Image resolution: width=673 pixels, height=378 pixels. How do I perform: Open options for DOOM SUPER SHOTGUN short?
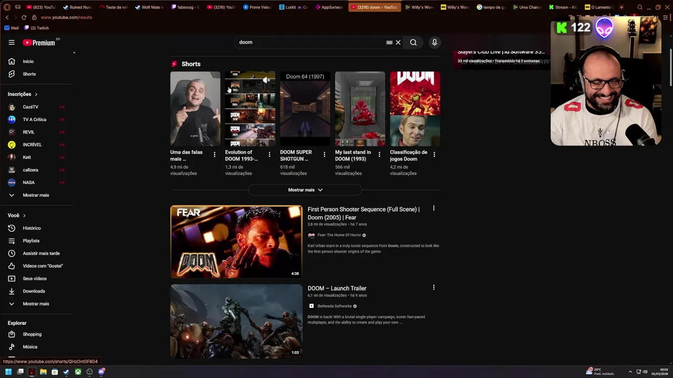tap(324, 154)
